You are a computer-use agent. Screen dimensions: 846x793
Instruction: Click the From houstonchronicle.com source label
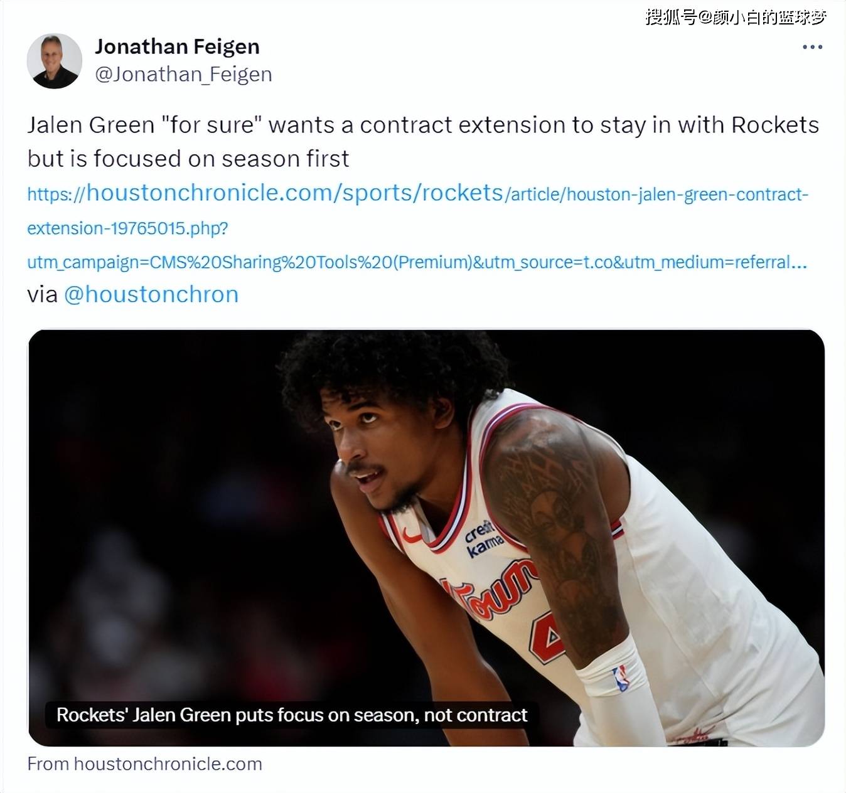pyautogui.click(x=144, y=764)
